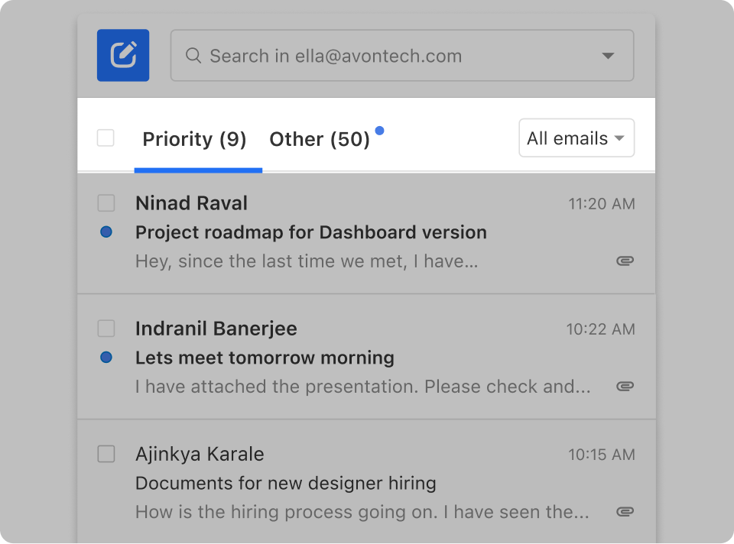This screenshot has height=544, width=734.
Task: Select the Priority (9) tab
Action: (194, 139)
